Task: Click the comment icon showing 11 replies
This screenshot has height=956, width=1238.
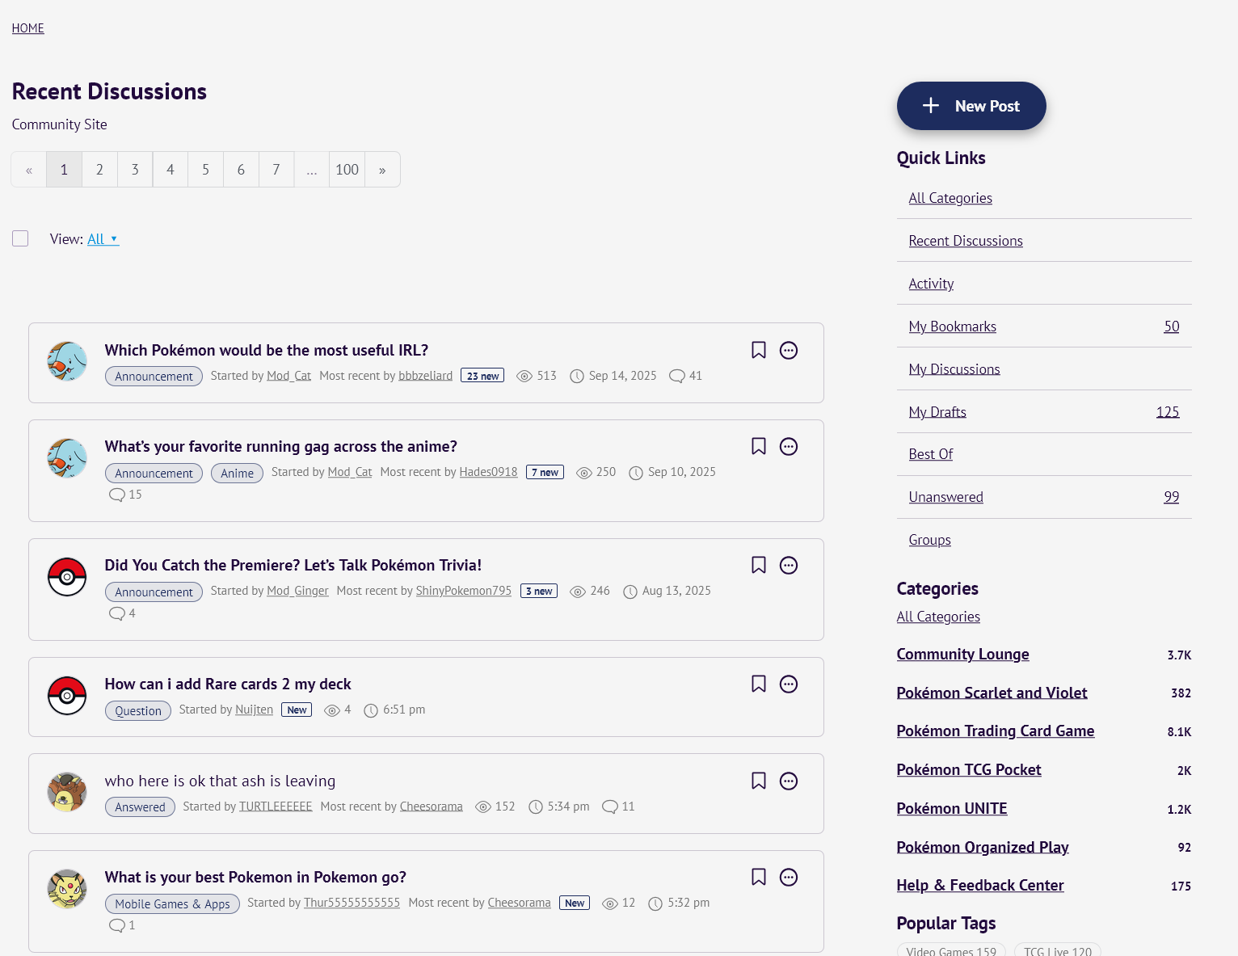Action: pos(610,806)
